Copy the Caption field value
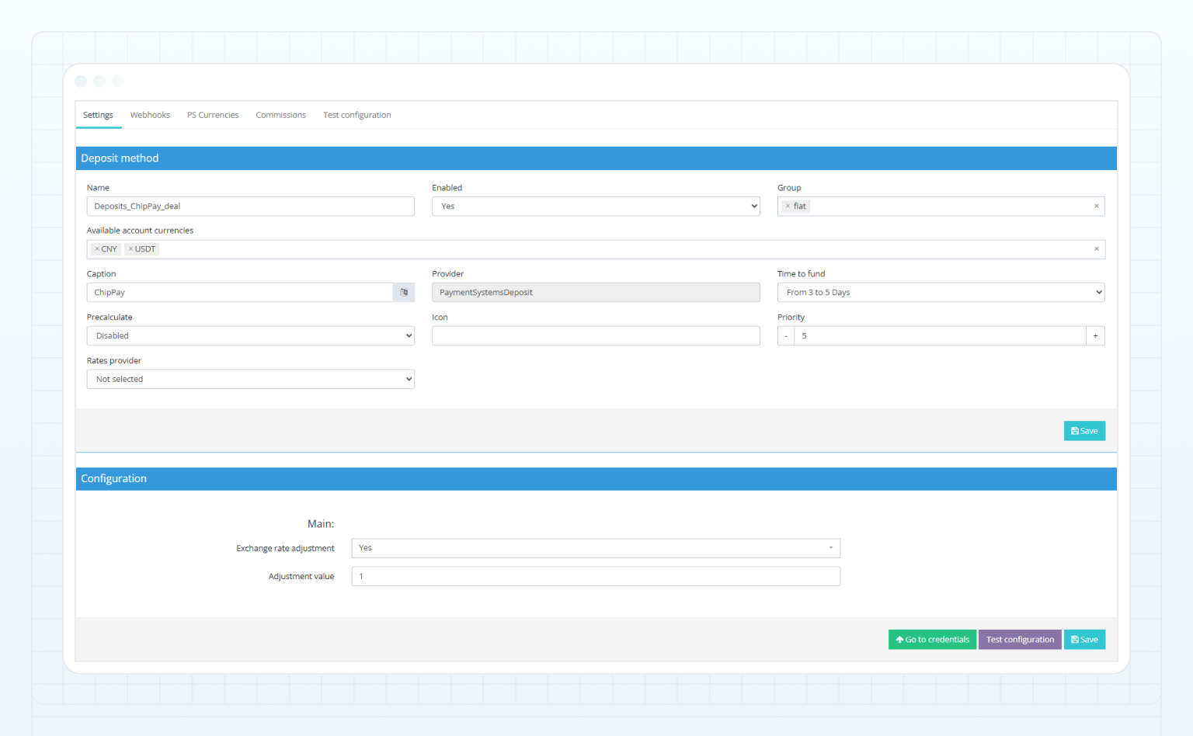 (404, 292)
